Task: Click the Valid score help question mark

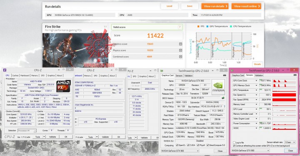Action: [x=180, y=27]
